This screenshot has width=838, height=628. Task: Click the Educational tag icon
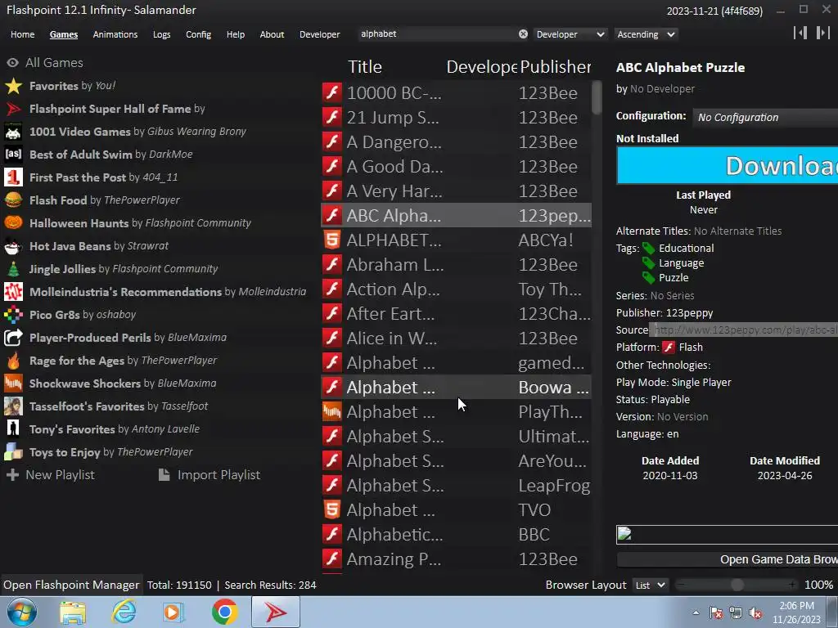pos(648,249)
